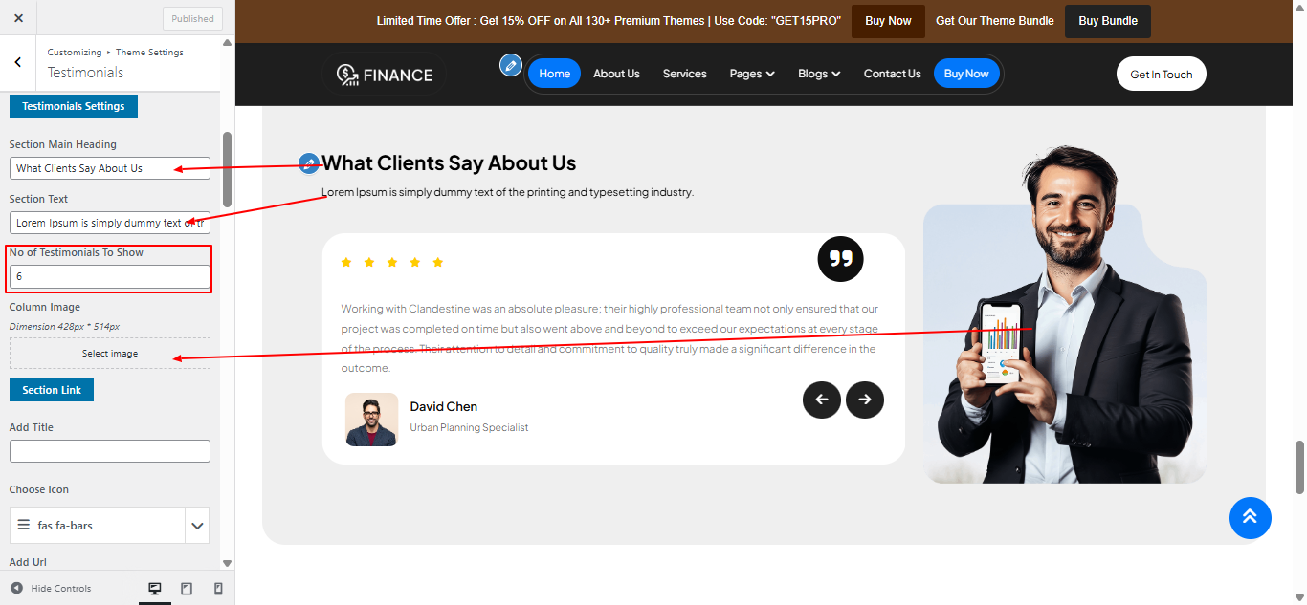Click the pencil shortcut next to testimonials heading
The image size is (1307, 605).
click(308, 163)
